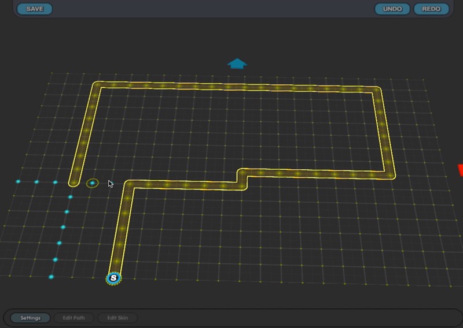Select the rounded open end of the yellow track
This screenshot has width=463, height=328.
pos(74,182)
